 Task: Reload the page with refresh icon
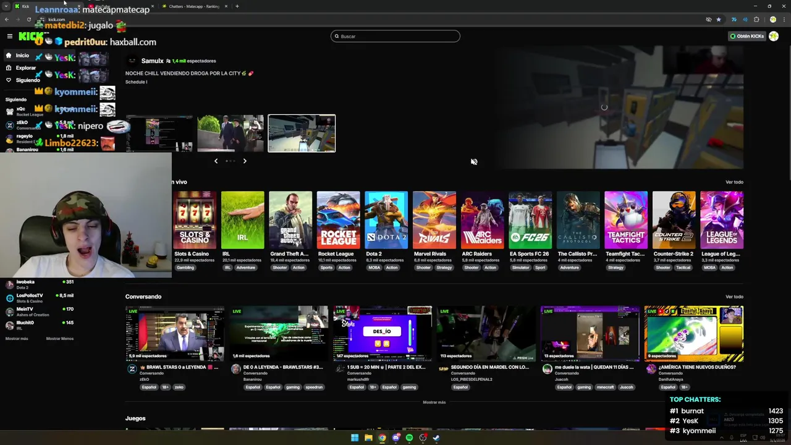pyautogui.click(x=28, y=19)
